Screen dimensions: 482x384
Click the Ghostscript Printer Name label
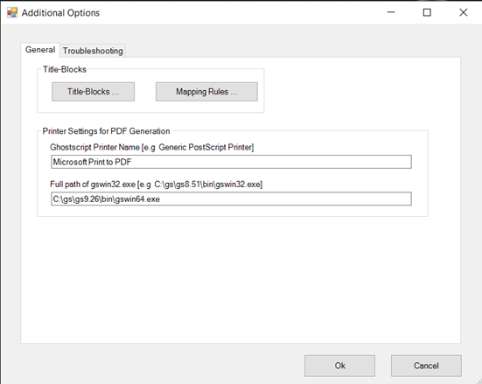[x=152, y=147]
